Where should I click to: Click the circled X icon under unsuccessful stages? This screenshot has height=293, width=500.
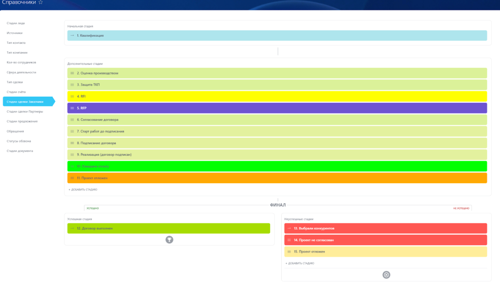click(386, 274)
